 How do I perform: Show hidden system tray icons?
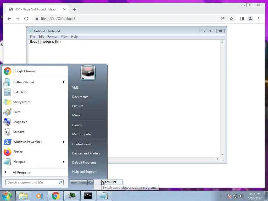point(222,196)
